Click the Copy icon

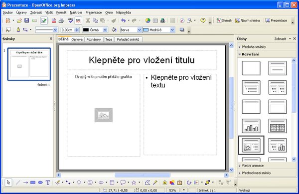click(x=95, y=20)
